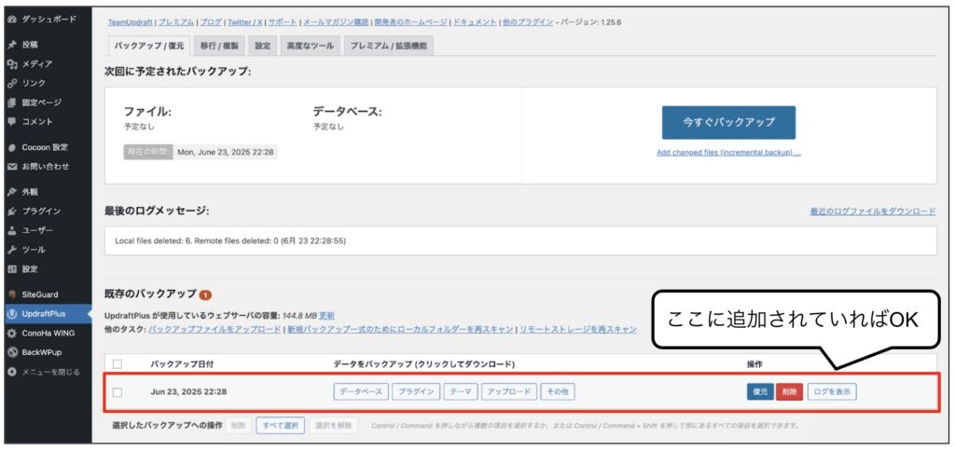Screen dimensions: 955x451
Task: Click バックアップファイルをアップロード link
Action: (x=215, y=329)
